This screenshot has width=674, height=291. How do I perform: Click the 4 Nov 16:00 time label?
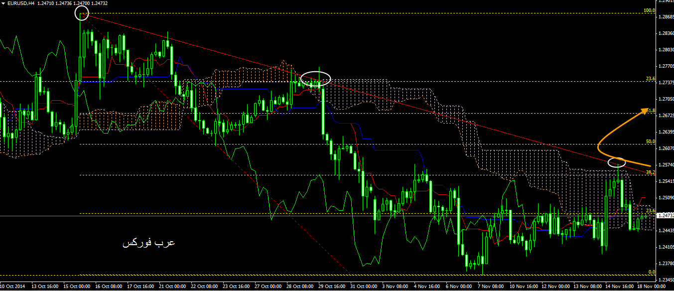pyautogui.click(x=427, y=287)
